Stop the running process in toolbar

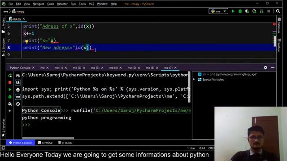[269, 11]
